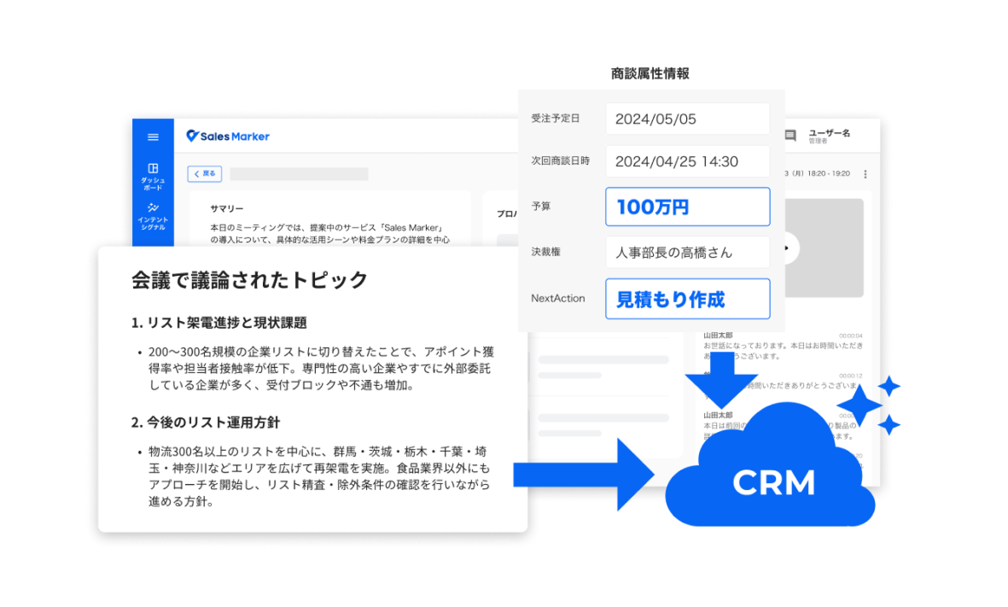Viewport: 1008px width, 607px height.
Task: Select the 予算 field showing 100万円
Action: [687, 207]
